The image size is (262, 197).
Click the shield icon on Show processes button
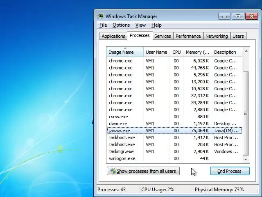click(x=113, y=171)
